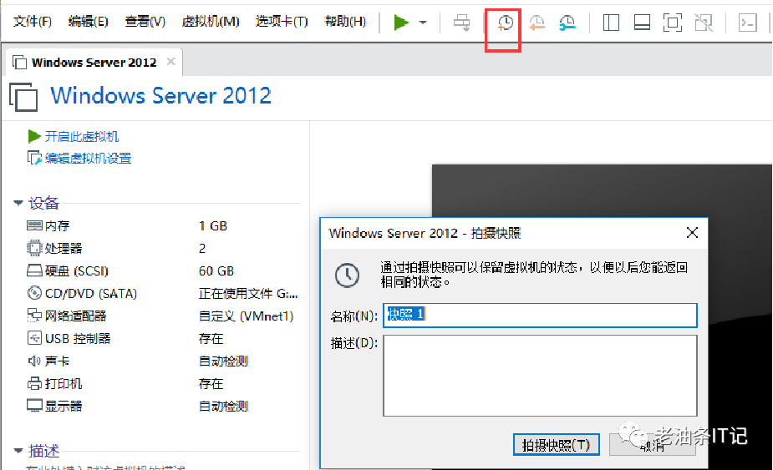The height and width of the screenshot is (470, 773).
Task: Collapse the 设备 section
Action: click(18, 203)
